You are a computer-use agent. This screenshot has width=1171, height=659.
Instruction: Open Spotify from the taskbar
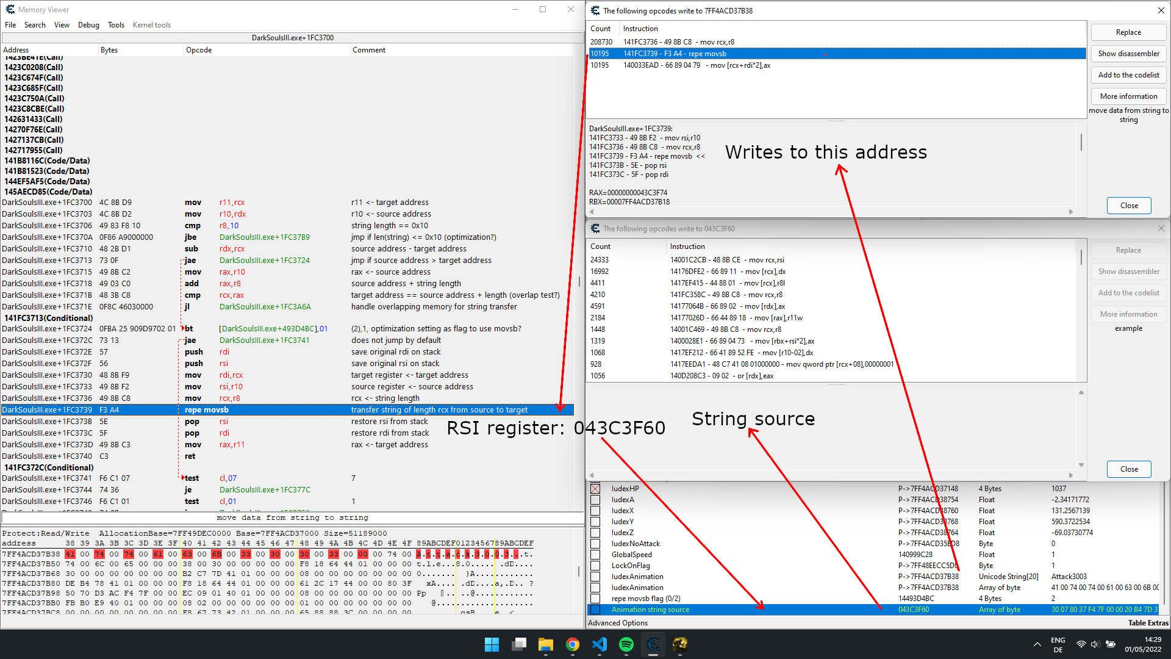(x=626, y=644)
